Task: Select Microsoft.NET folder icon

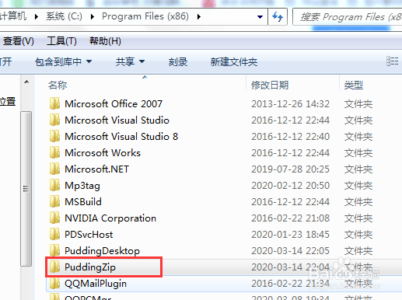Action: (54, 169)
